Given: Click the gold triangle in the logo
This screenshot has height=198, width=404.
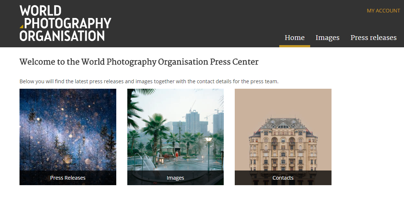Looking at the screenshot, I should click(22, 26).
